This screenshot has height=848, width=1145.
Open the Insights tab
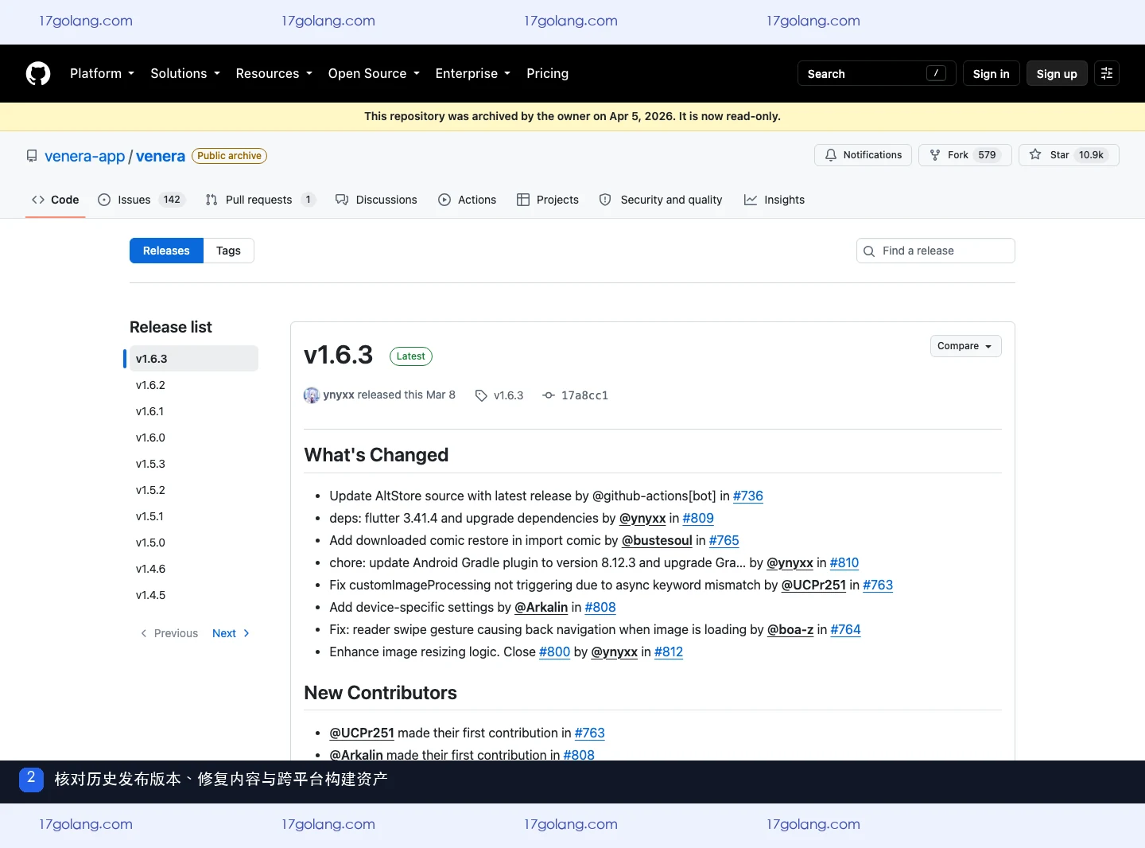click(x=774, y=200)
